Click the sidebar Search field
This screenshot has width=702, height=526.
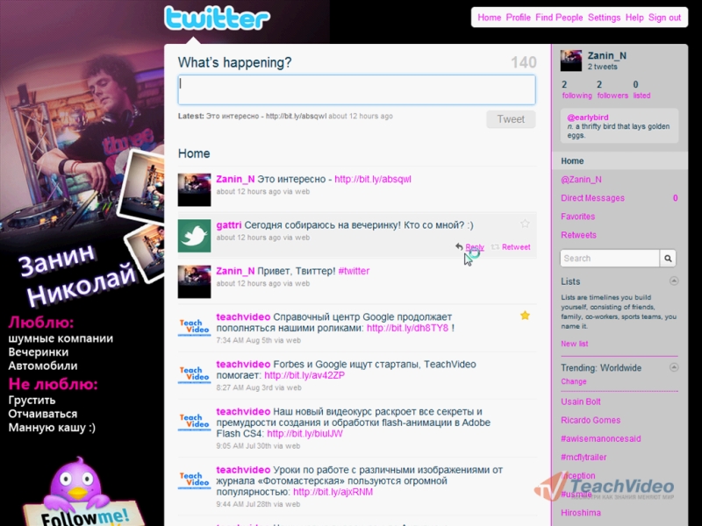pyautogui.click(x=609, y=258)
